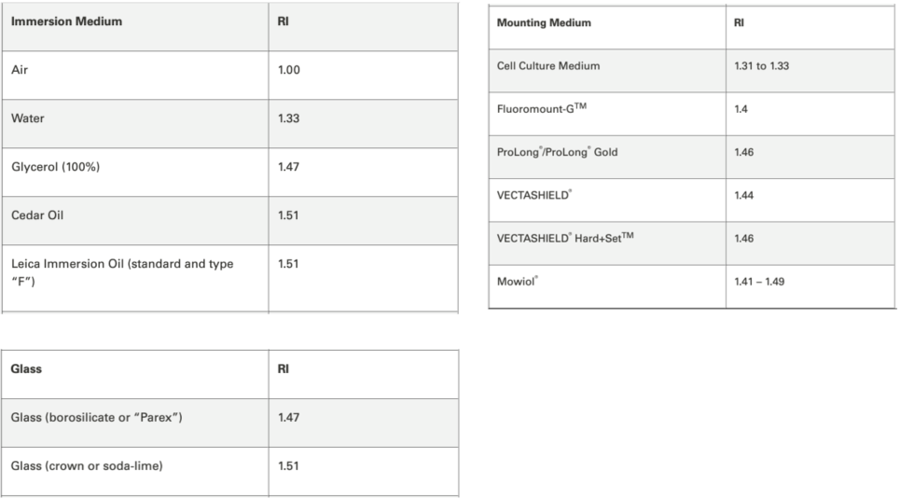Viewport: 900px width, 499px height.
Task: Select the Glass borosilicate or Parex cell
Action: point(96,417)
